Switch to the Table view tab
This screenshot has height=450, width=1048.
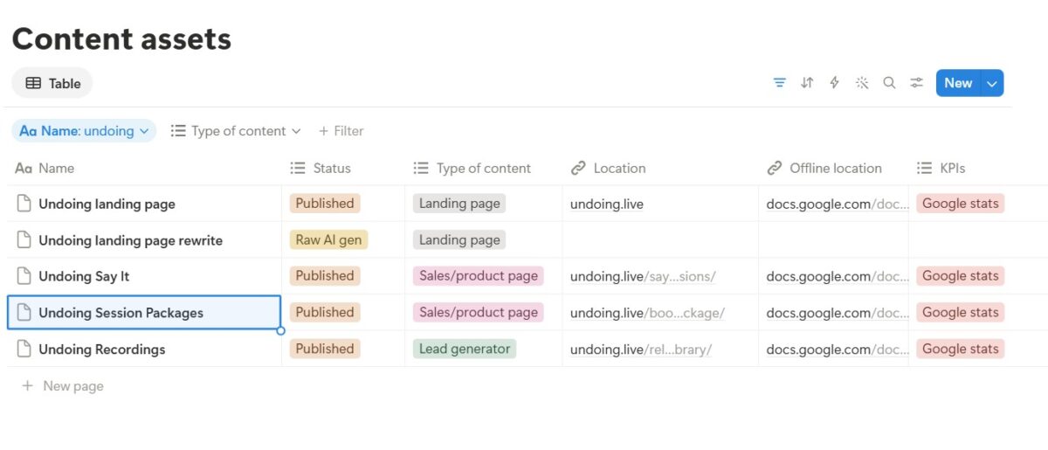[x=52, y=83]
